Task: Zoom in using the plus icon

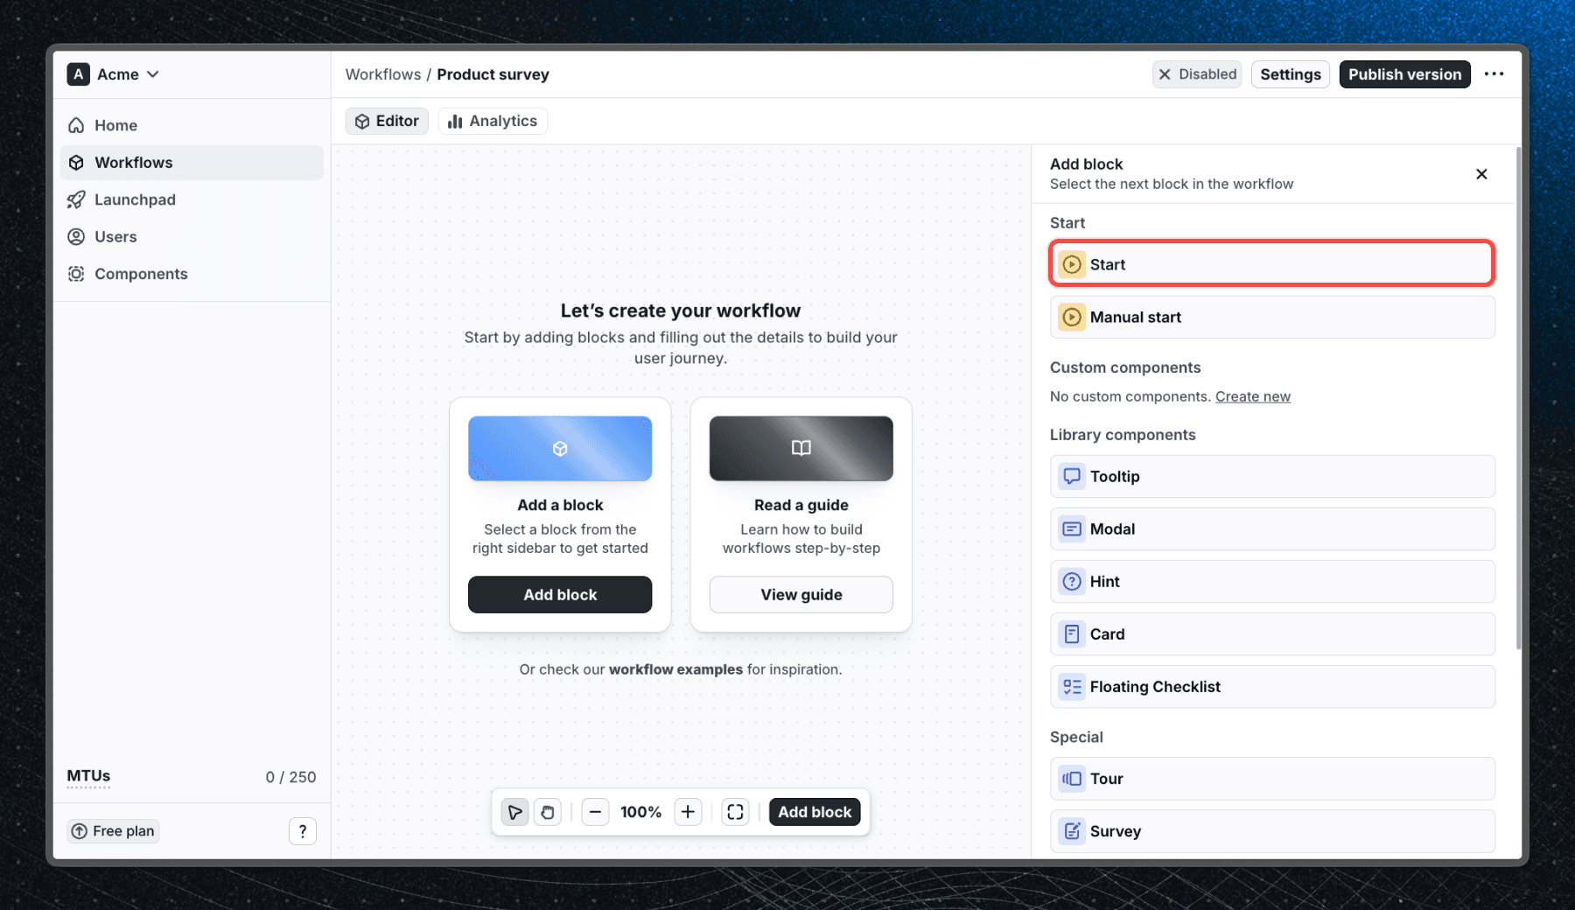Action: point(688,811)
